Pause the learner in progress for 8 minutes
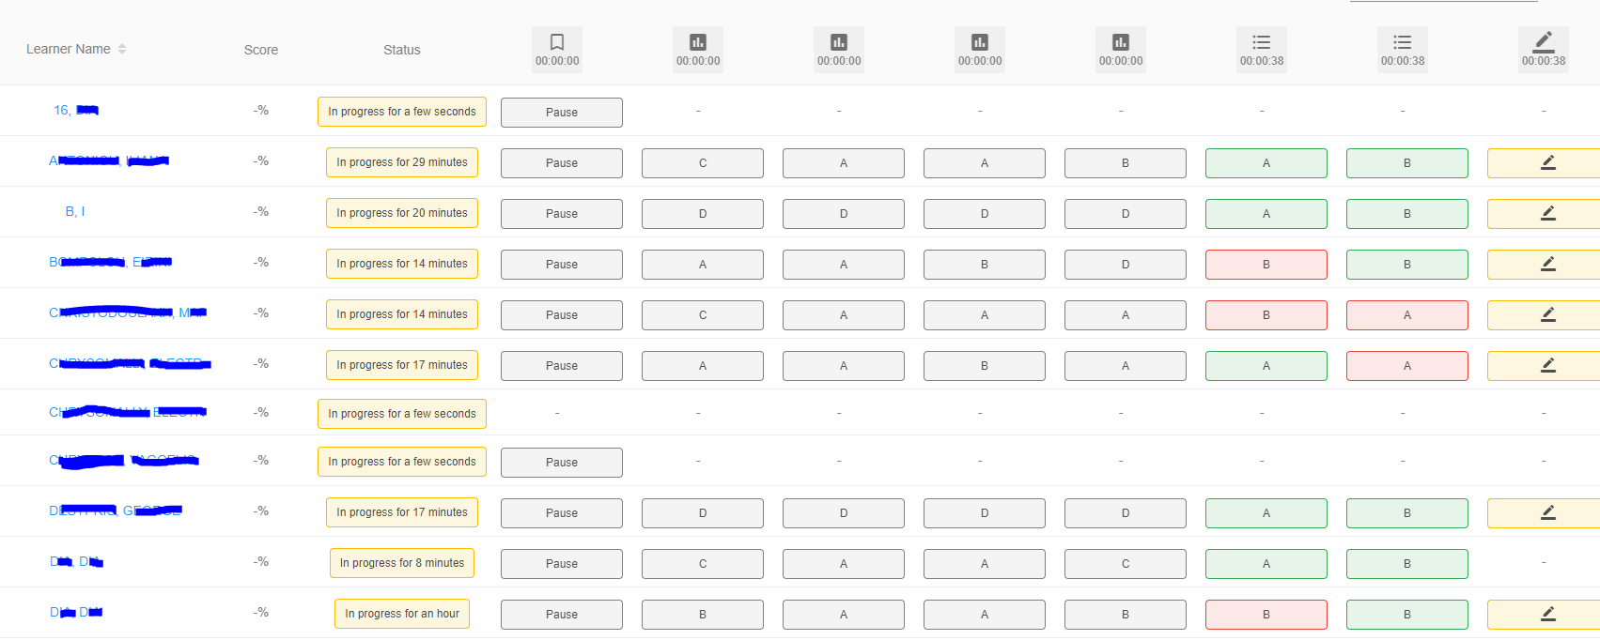1600x640 pixels. pyautogui.click(x=562, y=564)
